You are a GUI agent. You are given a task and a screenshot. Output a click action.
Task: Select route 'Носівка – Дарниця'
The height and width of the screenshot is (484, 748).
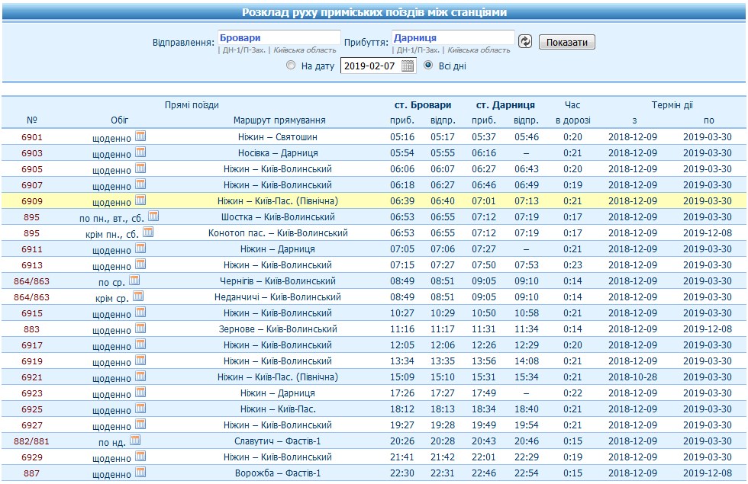[278, 153]
